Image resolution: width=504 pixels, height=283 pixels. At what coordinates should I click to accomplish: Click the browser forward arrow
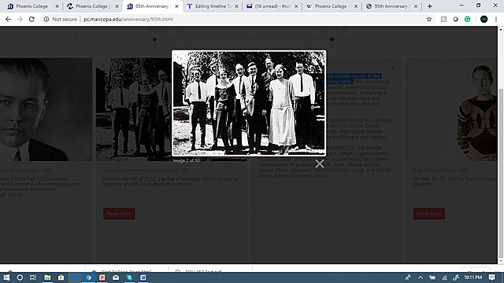[x=20, y=19]
